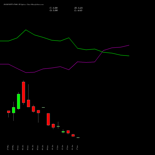Select the open value O: 5.00
Screen dimensions: 155x155
point(54,11)
